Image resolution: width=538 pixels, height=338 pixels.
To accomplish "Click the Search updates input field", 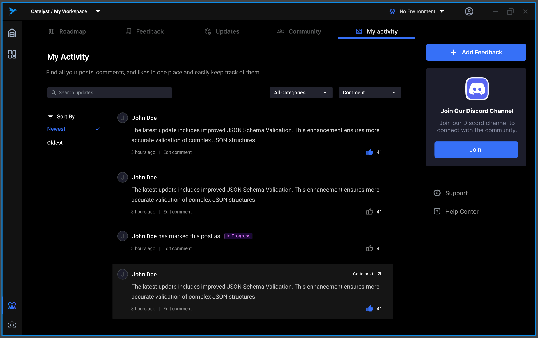I will point(109,93).
